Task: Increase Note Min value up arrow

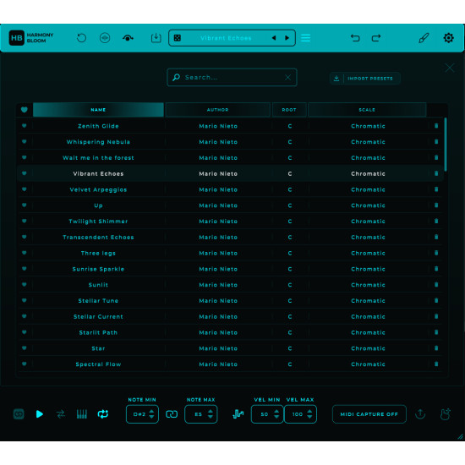Action: [x=151, y=412]
